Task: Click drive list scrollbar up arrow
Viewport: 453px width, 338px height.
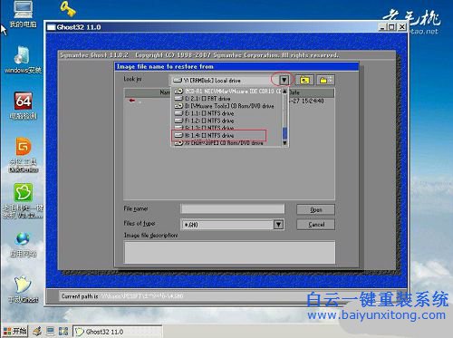Action: (284, 91)
